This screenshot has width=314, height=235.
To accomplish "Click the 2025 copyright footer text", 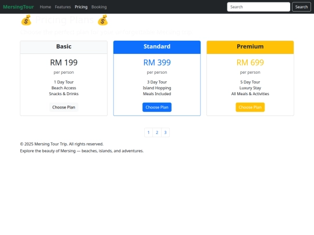I will tap(62, 144).
